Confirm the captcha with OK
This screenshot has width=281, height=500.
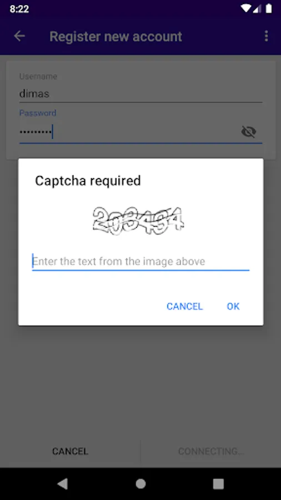coord(233,307)
